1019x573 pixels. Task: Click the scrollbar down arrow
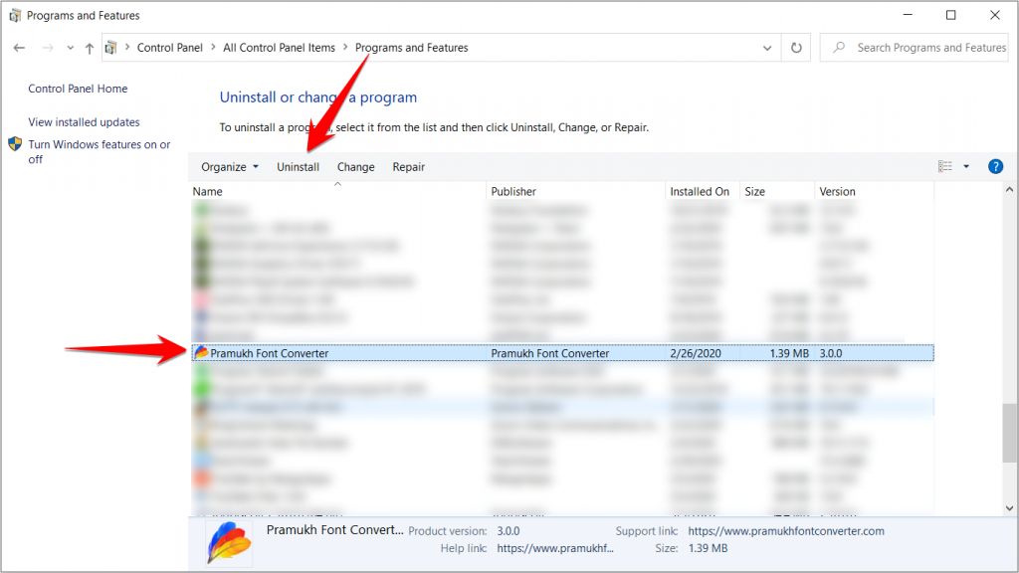[x=1009, y=508]
